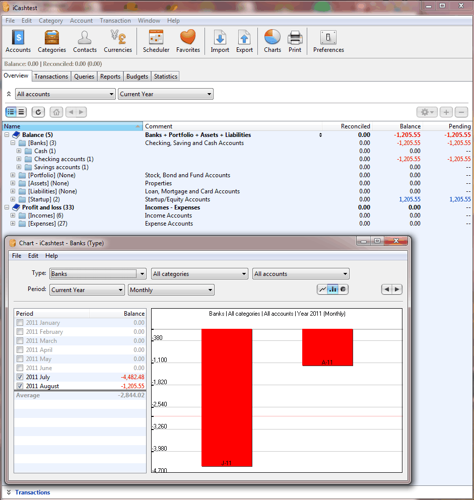Switch chart to line graph view
Screen dimensions: 474x500
pos(322,289)
